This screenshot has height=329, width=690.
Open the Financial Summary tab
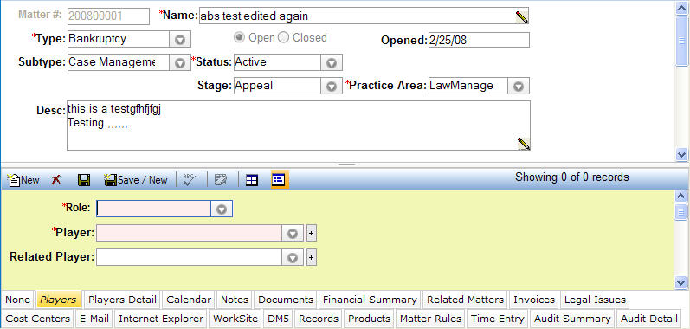pos(370,300)
